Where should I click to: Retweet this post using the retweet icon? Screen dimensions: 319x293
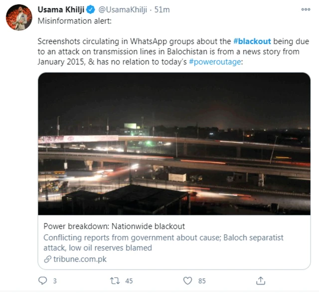[x=115, y=281]
